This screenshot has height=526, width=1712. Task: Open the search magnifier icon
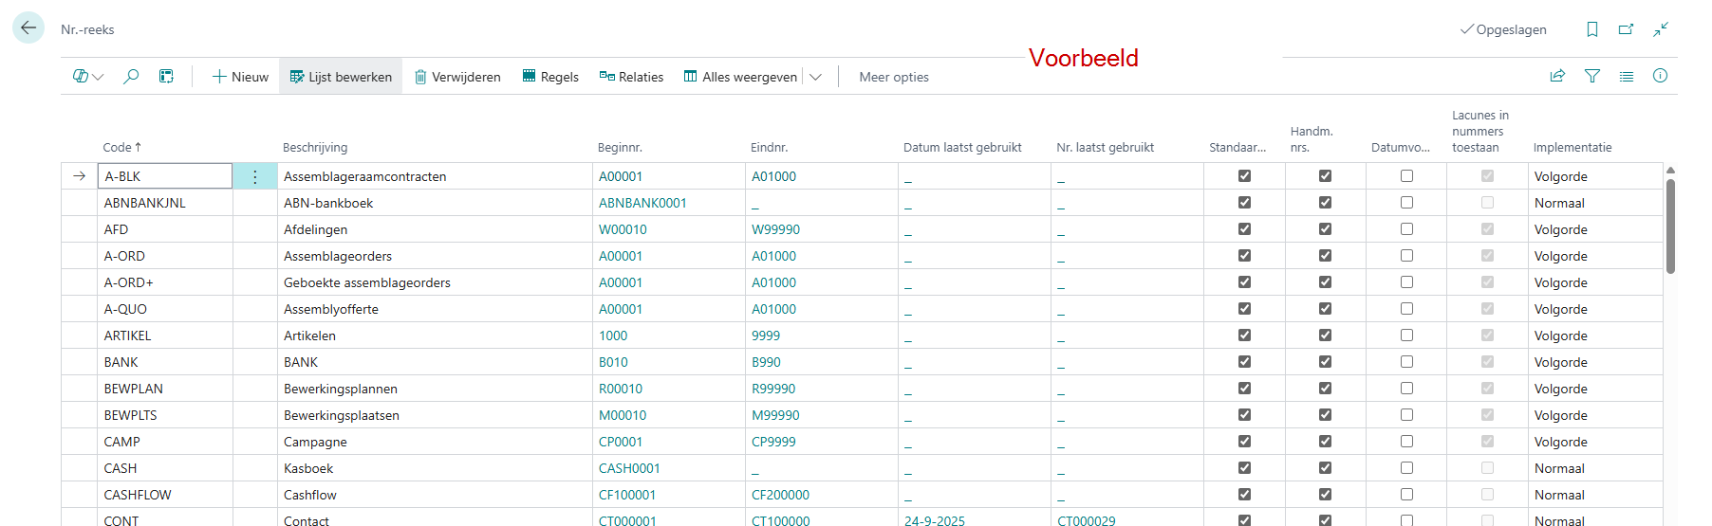[x=131, y=77]
